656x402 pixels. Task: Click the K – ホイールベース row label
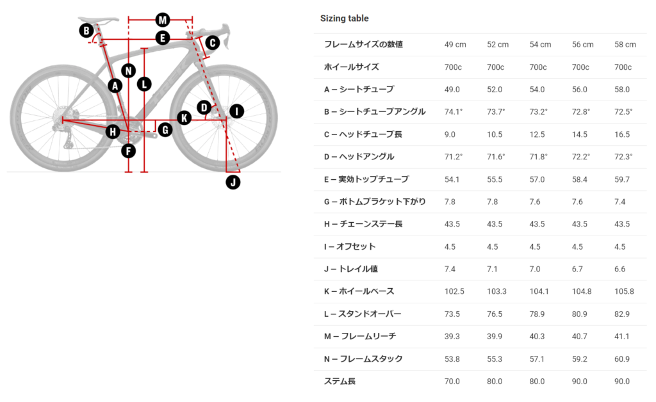359,291
